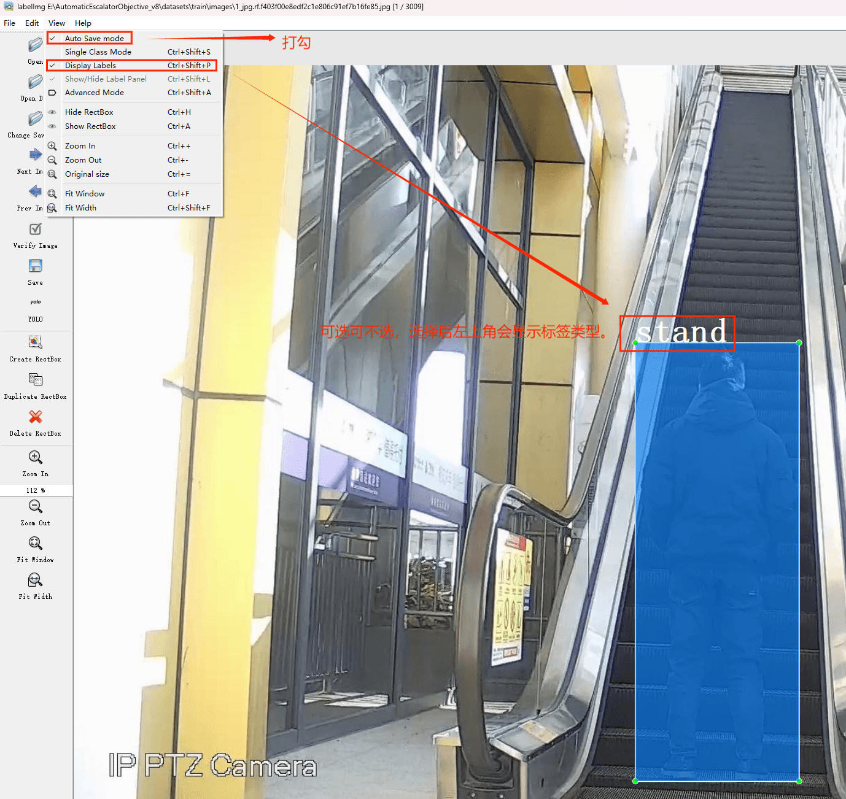This screenshot has width=846, height=799.
Task: Click the Duplicate RectBox icon
Action: [36, 380]
